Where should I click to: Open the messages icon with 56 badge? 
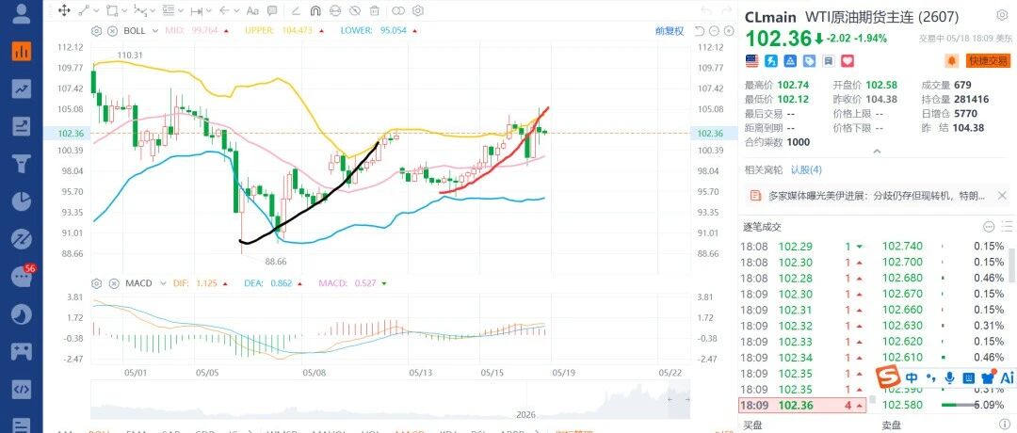[x=22, y=277]
